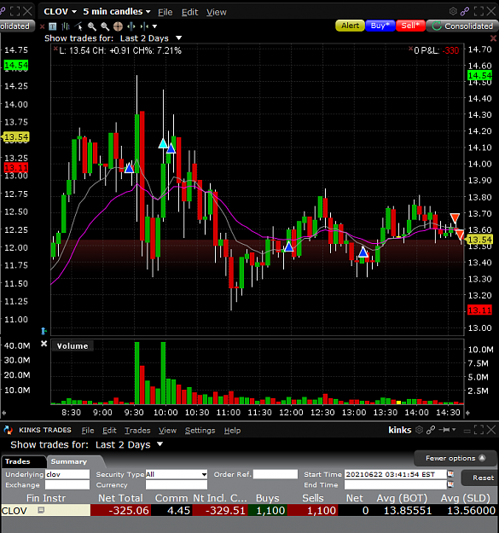This screenshot has height=533, width=499.
Task: Open the Help menu
Action: [233, 431]
